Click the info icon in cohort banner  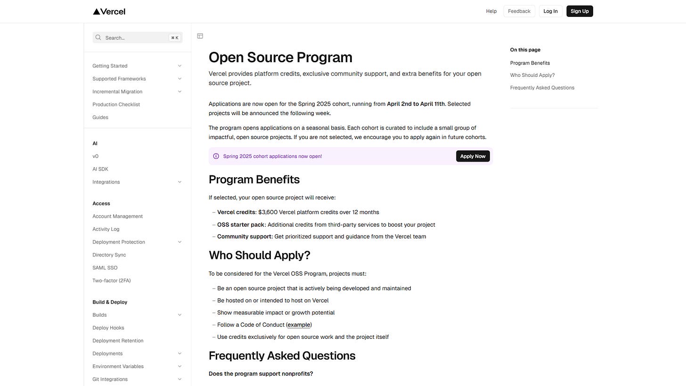coord(216,156)
